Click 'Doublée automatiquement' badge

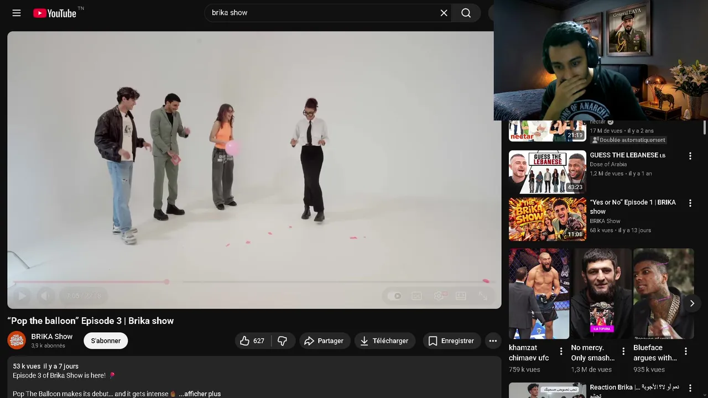628,140
